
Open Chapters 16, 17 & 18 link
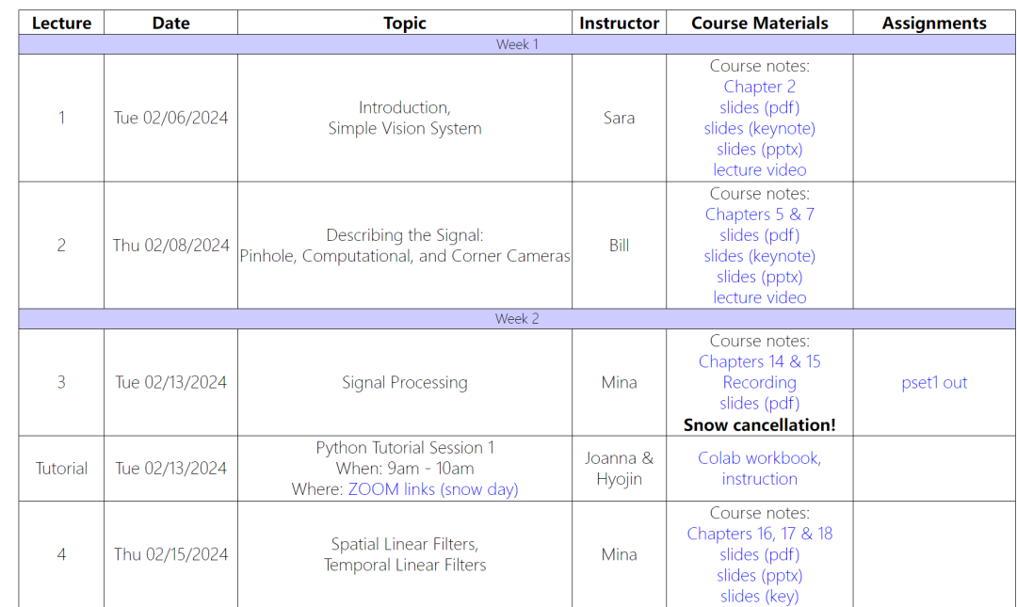coord(759,534)
